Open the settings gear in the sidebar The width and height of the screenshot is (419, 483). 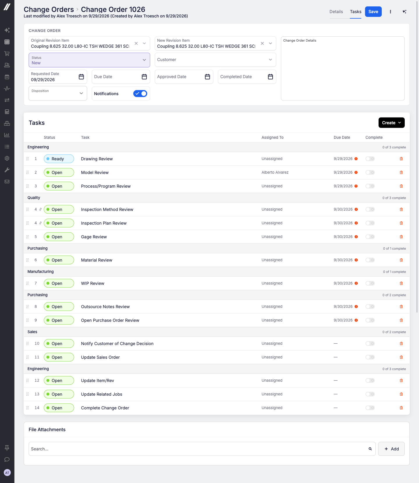[x=7, y=158]
